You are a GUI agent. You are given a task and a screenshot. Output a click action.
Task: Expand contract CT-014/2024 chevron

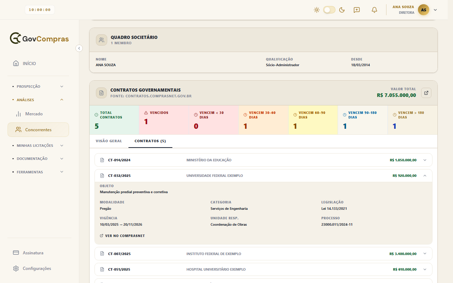click(425, 160)
